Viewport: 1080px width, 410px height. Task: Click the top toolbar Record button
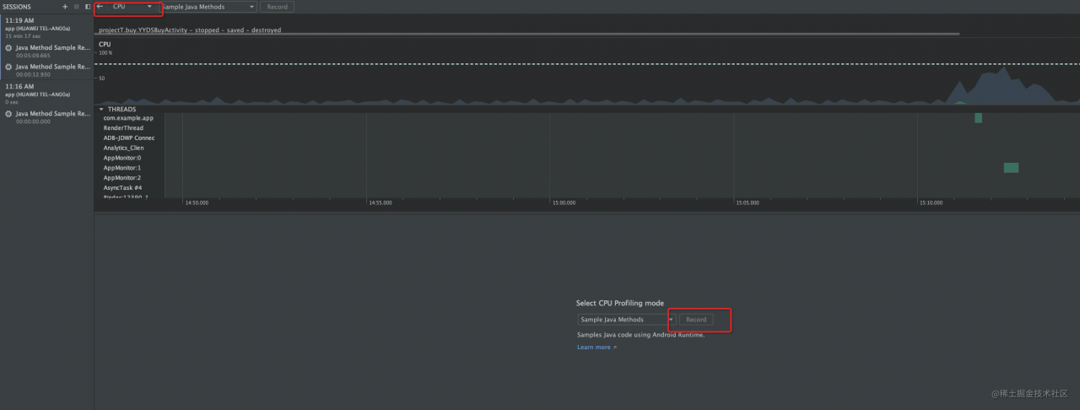coord(277,7)
